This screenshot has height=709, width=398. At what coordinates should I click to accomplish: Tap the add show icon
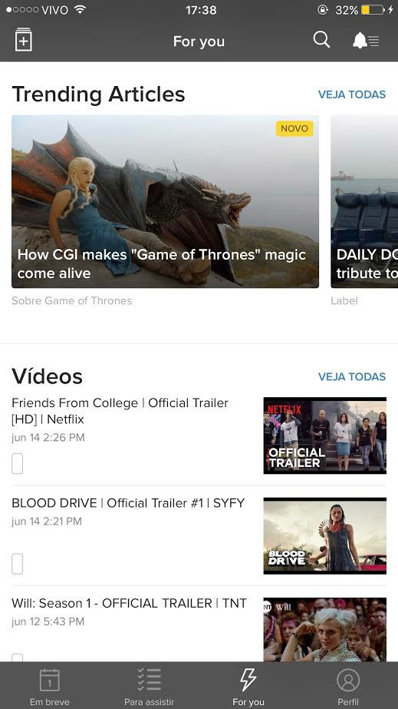(24, 40)
